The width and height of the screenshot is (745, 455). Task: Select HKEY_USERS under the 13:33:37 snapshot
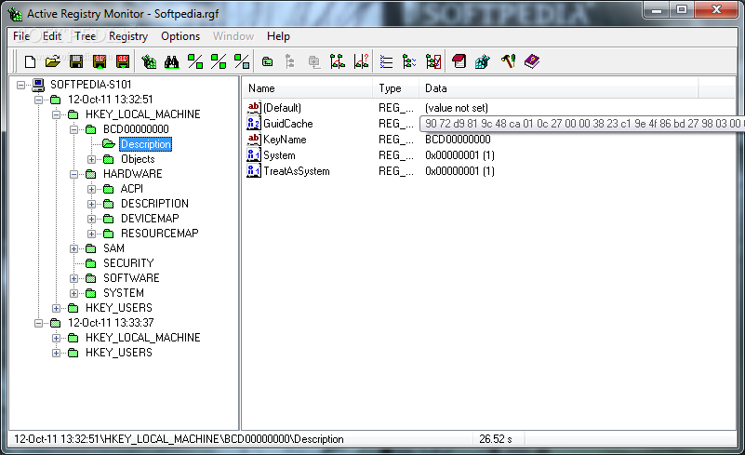[x=119, y=353]
